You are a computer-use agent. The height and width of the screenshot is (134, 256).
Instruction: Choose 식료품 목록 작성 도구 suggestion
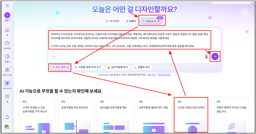click(x=88, y=67)
